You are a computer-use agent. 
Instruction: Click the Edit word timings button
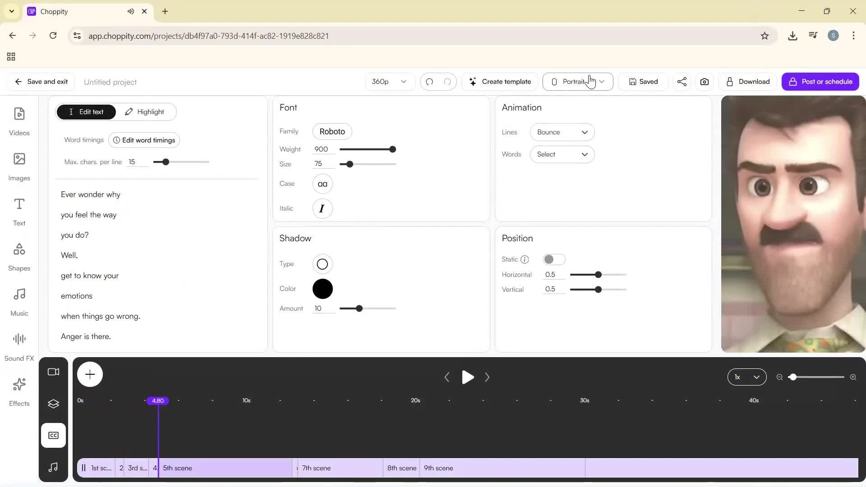point(144,140)
